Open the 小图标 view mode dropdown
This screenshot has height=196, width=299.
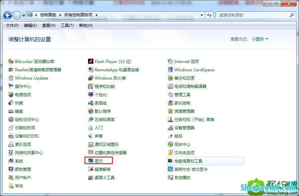pyautogui.click(x=260, y=39)
